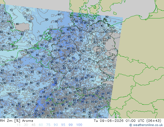Select legend value 45 in color scale
This screenshot has height=127, width=164.
[x=33, y=125]
